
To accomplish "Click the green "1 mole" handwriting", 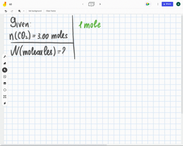I will point(90,24).
